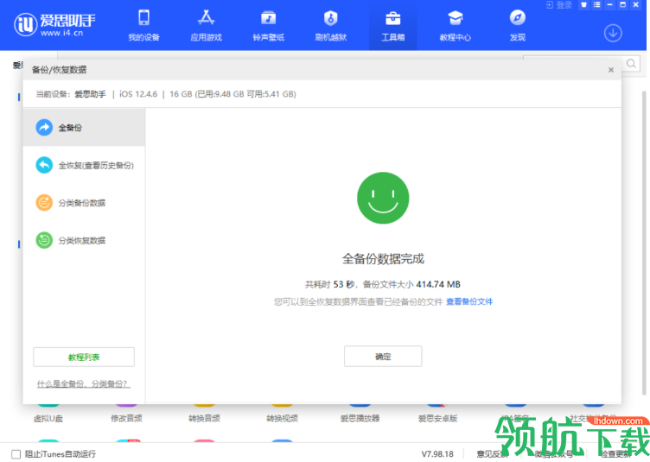Click the blue 全备份 arrow icon
This screenshot has height=462, width=650.
(44, 128)
